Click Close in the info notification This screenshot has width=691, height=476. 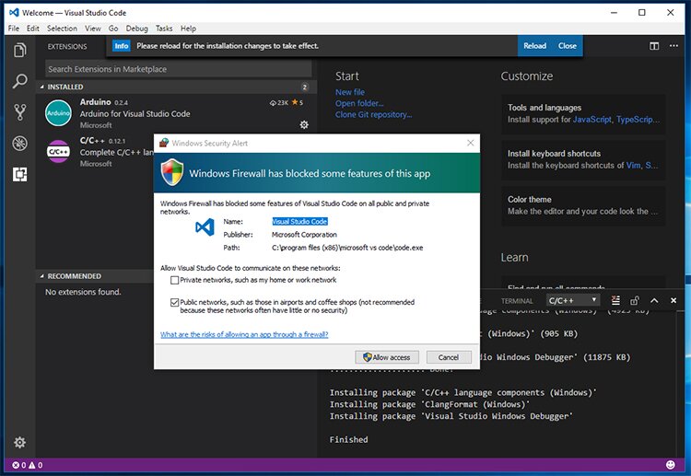(568, 46)
